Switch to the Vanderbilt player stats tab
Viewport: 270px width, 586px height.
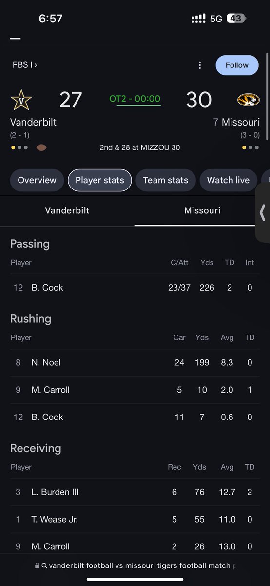coord(67,210)
